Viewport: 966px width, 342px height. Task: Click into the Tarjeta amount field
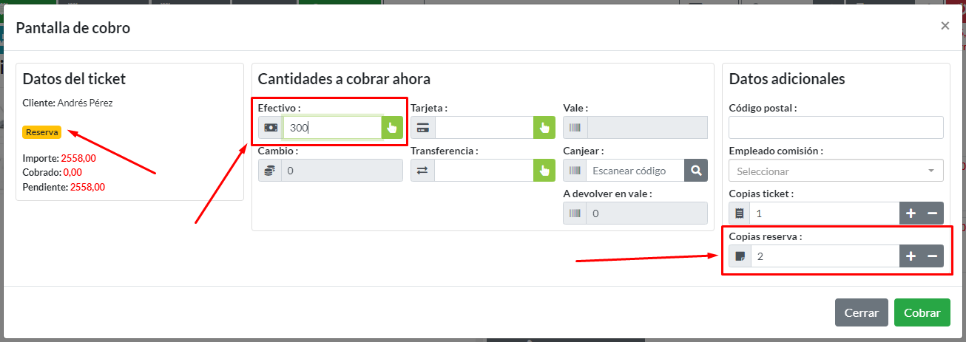[x=484, y=128]
